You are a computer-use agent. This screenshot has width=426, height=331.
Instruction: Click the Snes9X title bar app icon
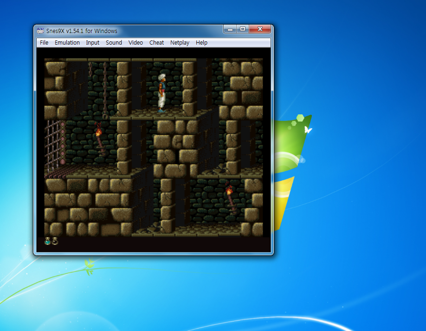pos(40,31)
